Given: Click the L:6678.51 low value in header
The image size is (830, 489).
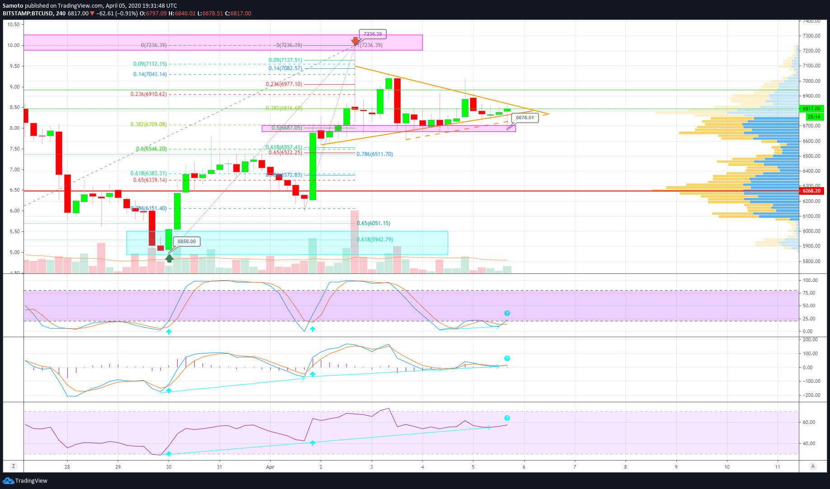Looking at the screenshot, I should click(x=211, y=14).
